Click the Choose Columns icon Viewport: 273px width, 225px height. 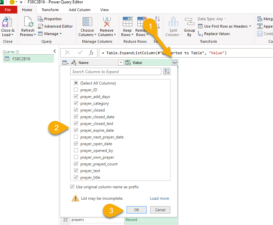(87, 23)
